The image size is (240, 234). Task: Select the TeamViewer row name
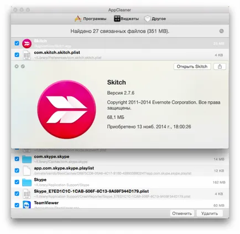(46, 203)
